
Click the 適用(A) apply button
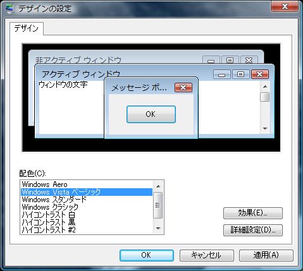[266, 255]
